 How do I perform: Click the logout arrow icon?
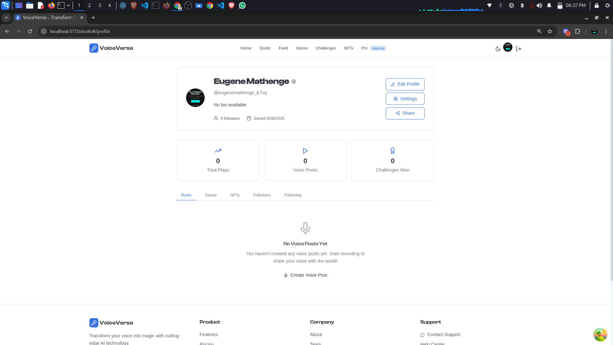[x=518, y=49]
